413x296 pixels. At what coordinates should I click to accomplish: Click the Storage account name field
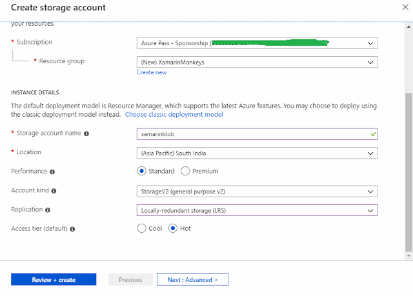[257, 134]
